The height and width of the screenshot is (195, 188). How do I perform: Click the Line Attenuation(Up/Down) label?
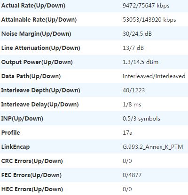click(x=41, y=48)
